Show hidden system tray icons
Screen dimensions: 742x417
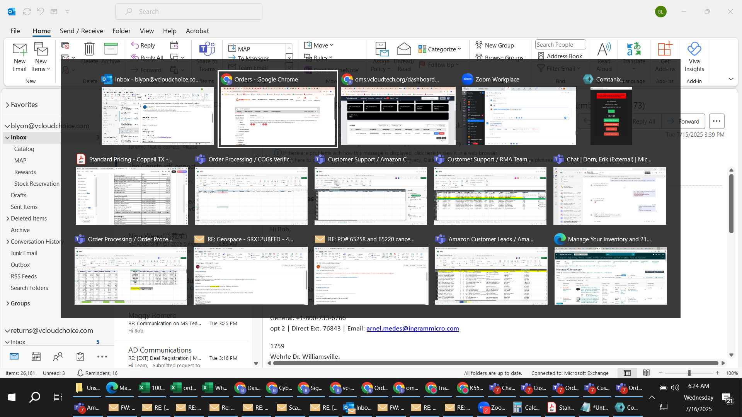tap(652, 397)
